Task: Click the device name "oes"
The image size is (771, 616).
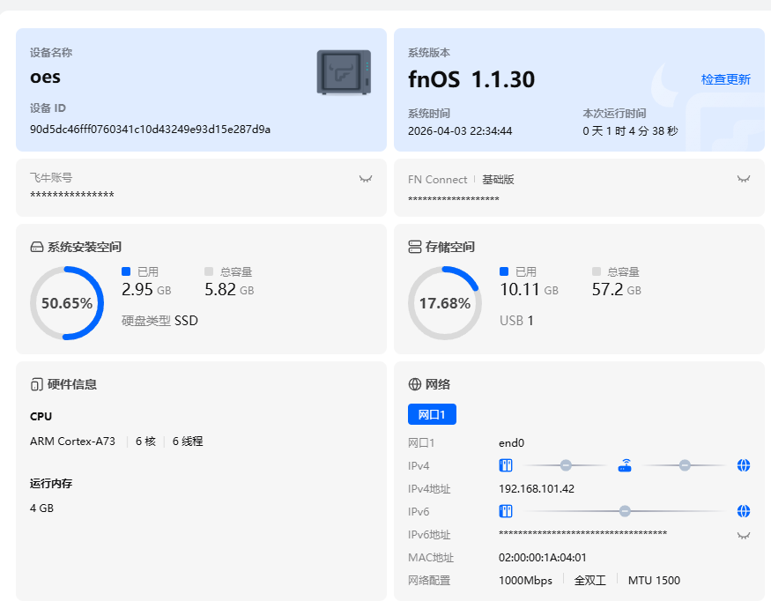Action: click(45, 78)
